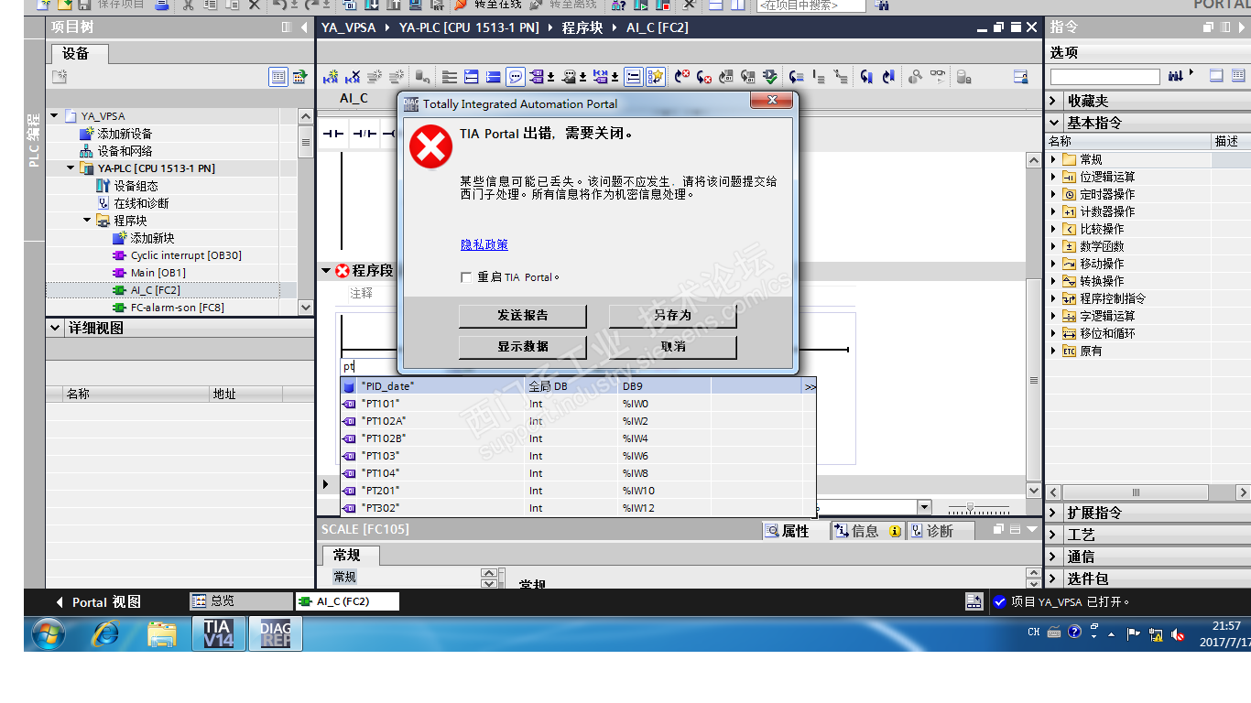
Task: Click the 发送报告 button
Action: click(523, 316)
